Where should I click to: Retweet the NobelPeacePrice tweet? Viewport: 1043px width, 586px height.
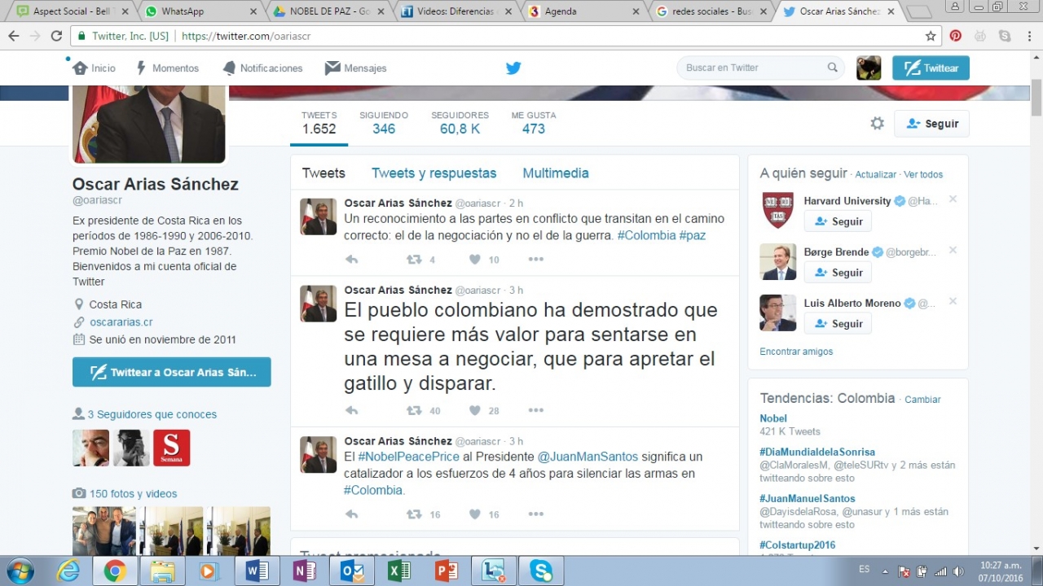(x=414, y=514)
